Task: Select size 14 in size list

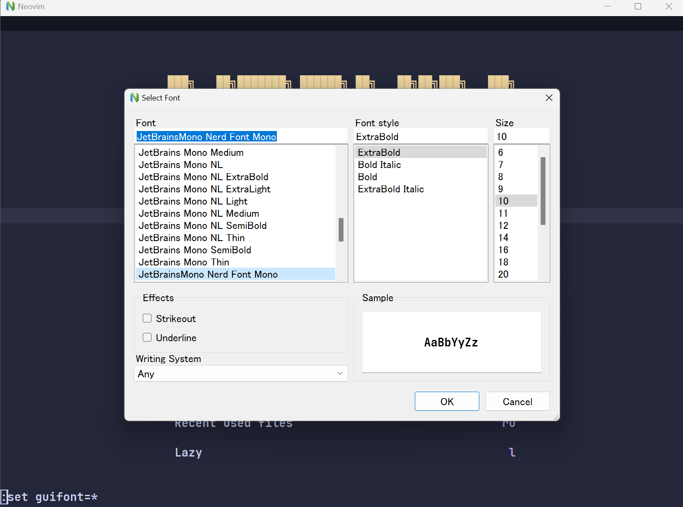Action: coord(516,238)
